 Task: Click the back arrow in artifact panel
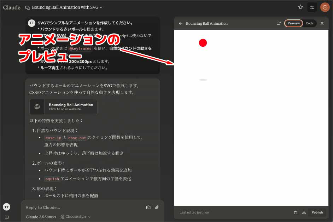point(181,23)
